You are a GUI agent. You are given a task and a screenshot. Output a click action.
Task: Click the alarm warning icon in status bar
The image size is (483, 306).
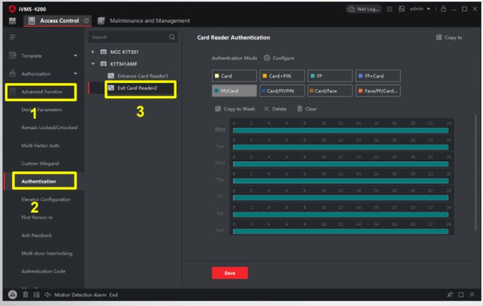tap(12, 295)
